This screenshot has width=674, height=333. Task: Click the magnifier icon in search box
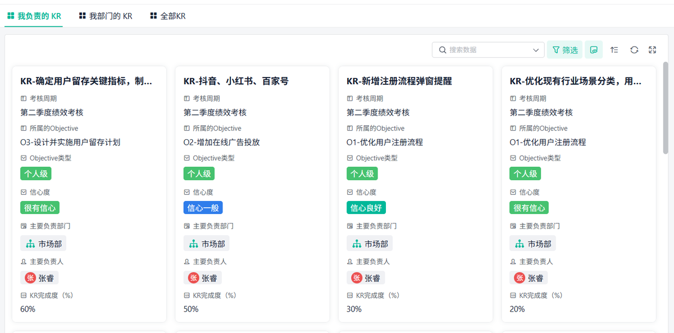[442, 50]
